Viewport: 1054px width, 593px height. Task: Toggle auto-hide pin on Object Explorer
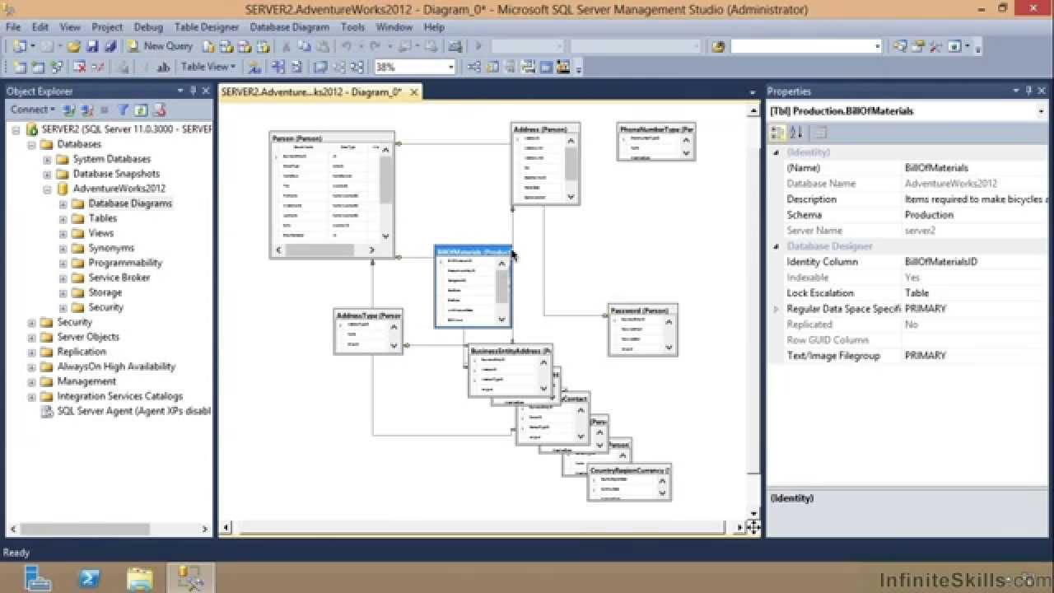click(194, 91)
